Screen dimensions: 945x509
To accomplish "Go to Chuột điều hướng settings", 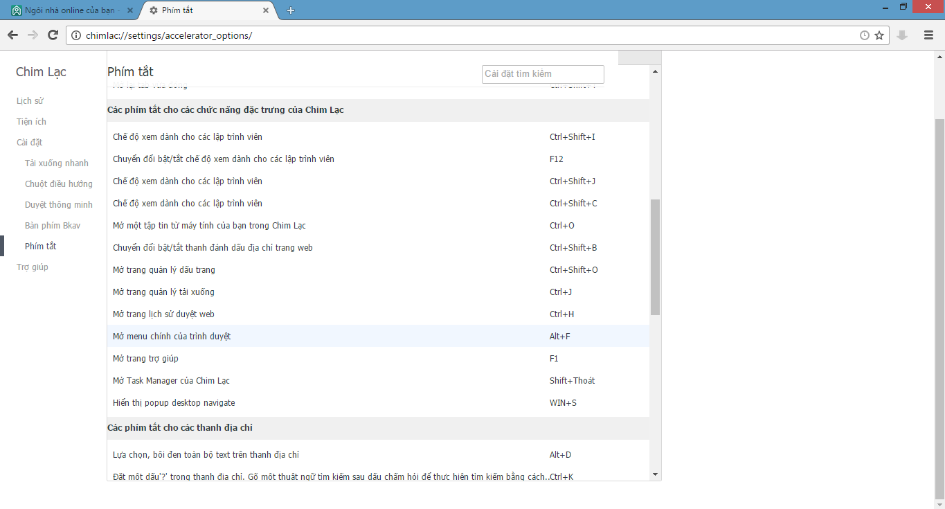I will 59,184.
